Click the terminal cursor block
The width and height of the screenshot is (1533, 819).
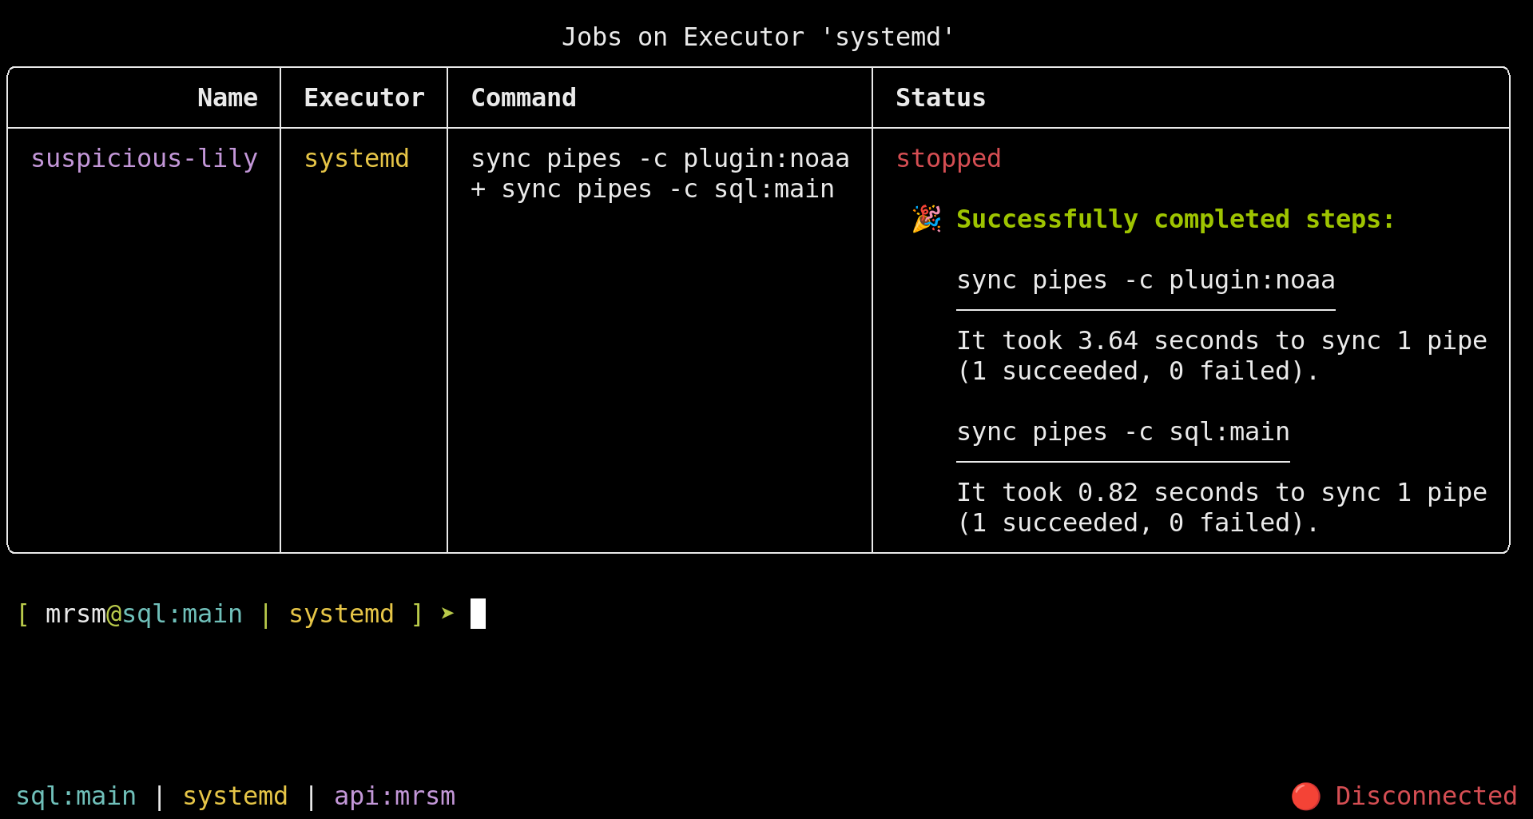point(478,614)
